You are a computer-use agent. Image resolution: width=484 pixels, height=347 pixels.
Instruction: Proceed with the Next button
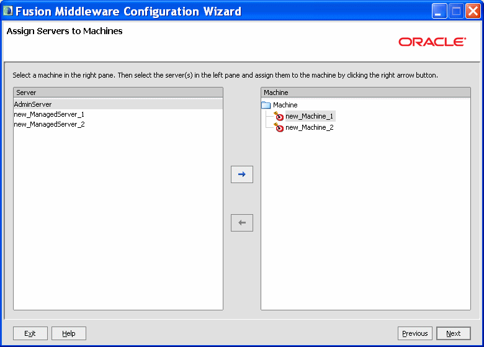(x=454, y=333)
